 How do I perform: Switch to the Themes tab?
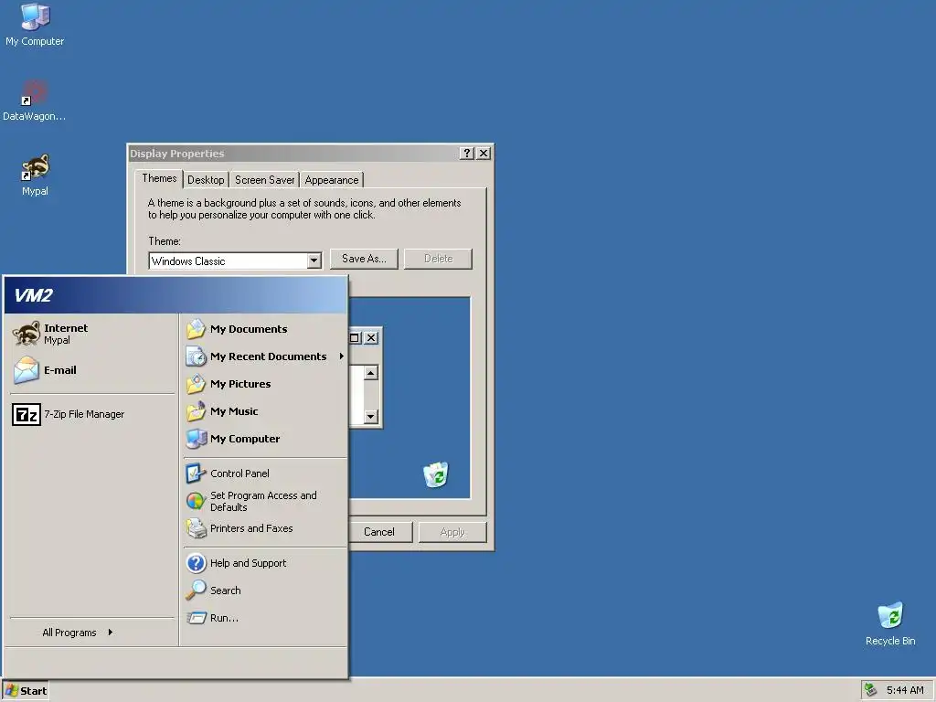[x=159, y=178]
